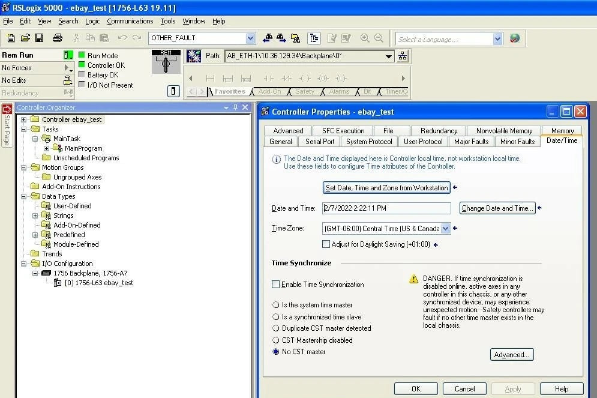This screenshot has width=597, height=398.
Task: Select 'Duplicate CST master detected' radio
Action: pyautogui.click(x=275, y=328)
